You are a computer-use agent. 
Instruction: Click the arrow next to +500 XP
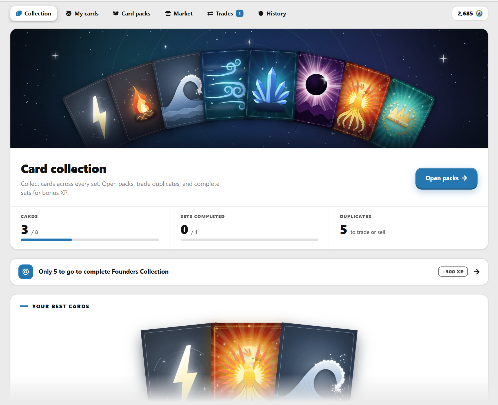pyautogui.click(x=477, y=272)
